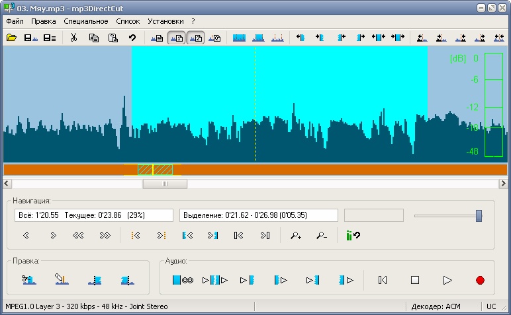Click the Undo arrow in the toolbar
The image size is (511, 315).
click(132, 38)
